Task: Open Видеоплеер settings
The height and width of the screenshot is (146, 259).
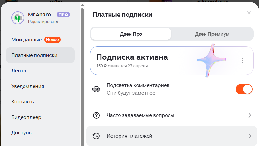Action: pos(26,117)
